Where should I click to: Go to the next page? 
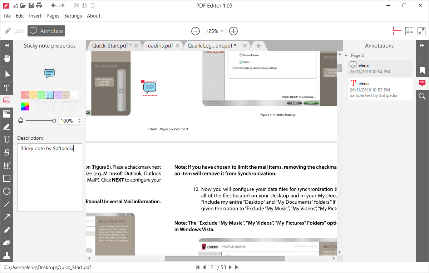[230, 267]
